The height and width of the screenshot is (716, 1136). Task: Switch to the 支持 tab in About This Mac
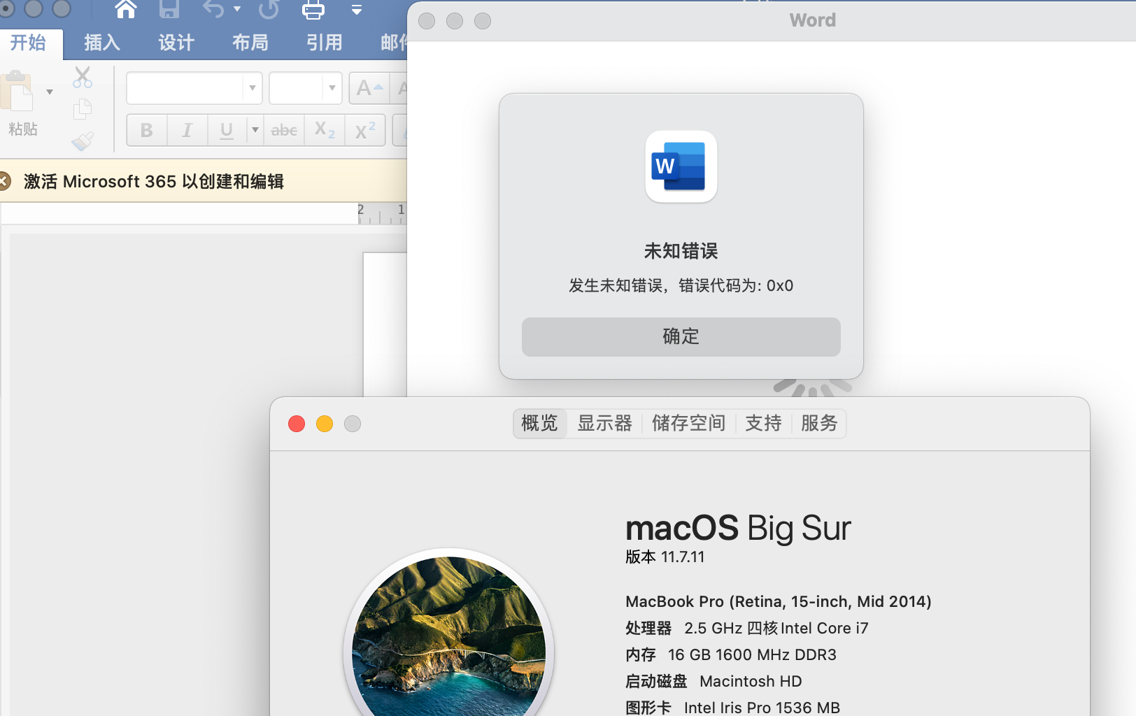point(763,424)
